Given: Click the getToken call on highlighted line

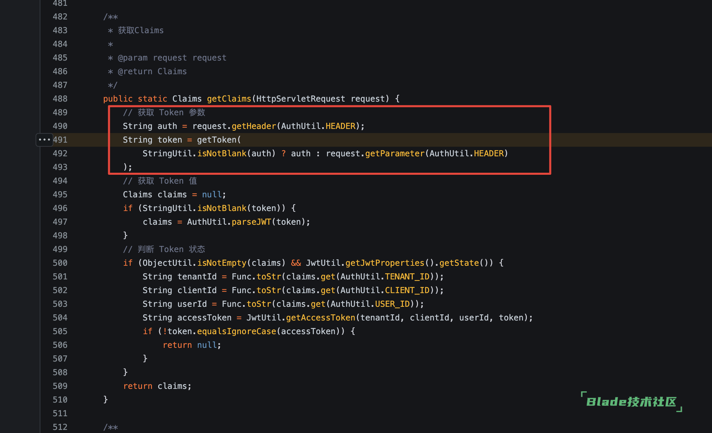Looking at the screenshot, I should (x=216, y=140).
